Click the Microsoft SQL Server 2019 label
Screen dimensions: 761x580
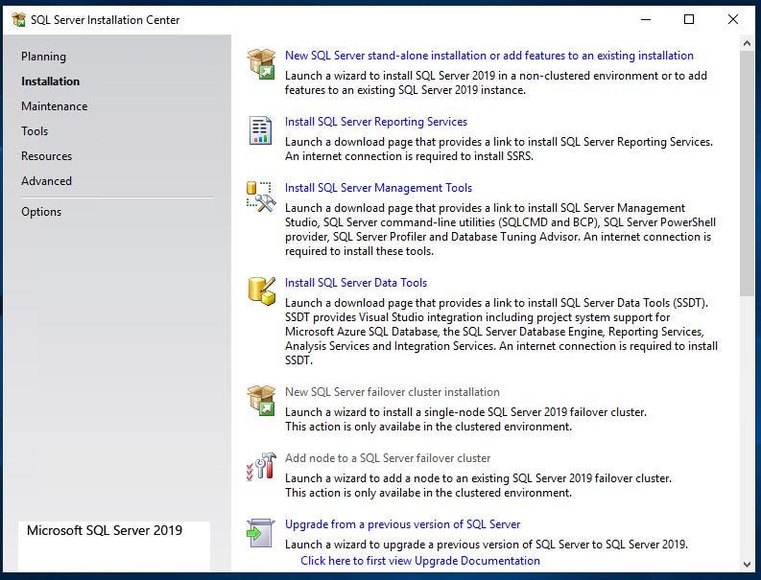[x=105, y=530]
